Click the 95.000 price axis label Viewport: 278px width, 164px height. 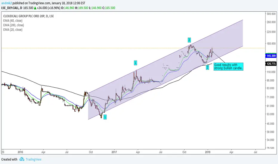(271, 81)
